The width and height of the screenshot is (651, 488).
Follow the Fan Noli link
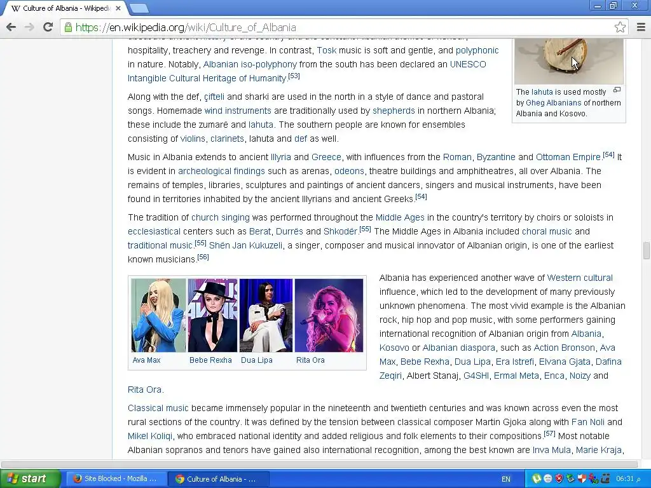pyautogui.click(x=588, y=422)
